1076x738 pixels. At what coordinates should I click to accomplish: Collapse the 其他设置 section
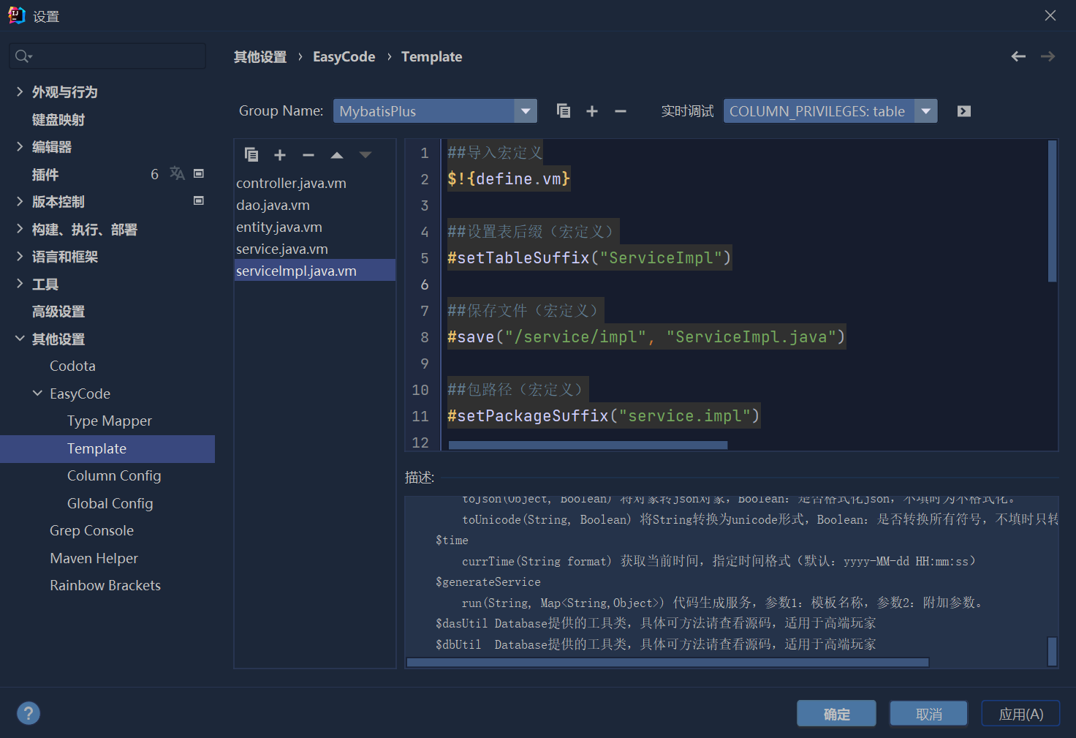(20, 339)
